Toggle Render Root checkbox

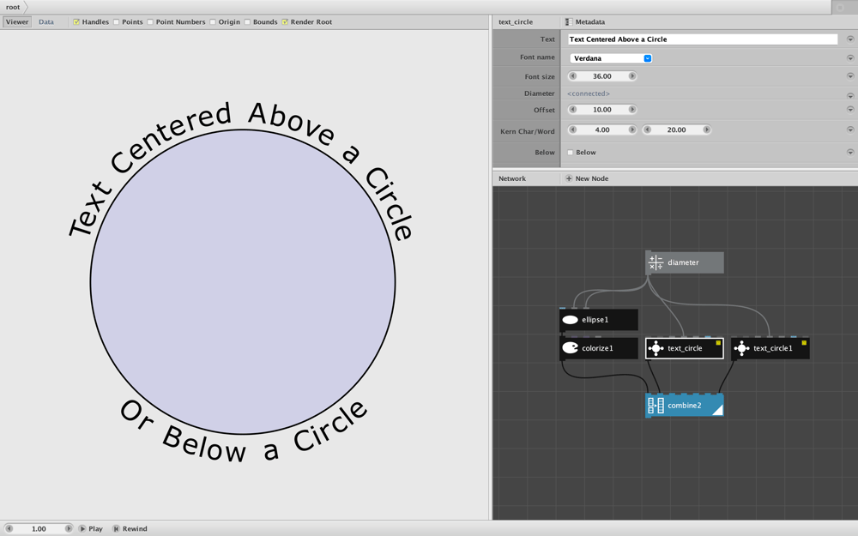[285, 22]
